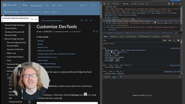Toggle device emulation icon in DevTools
185x104 pixels.
coord(108,4)
